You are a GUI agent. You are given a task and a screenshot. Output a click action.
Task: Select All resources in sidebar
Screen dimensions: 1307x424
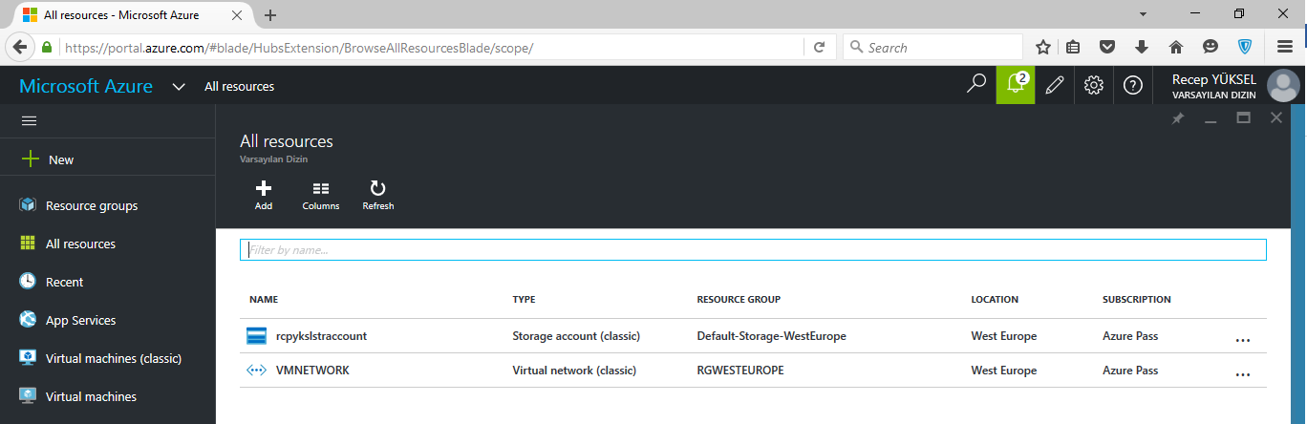(80, 244)
